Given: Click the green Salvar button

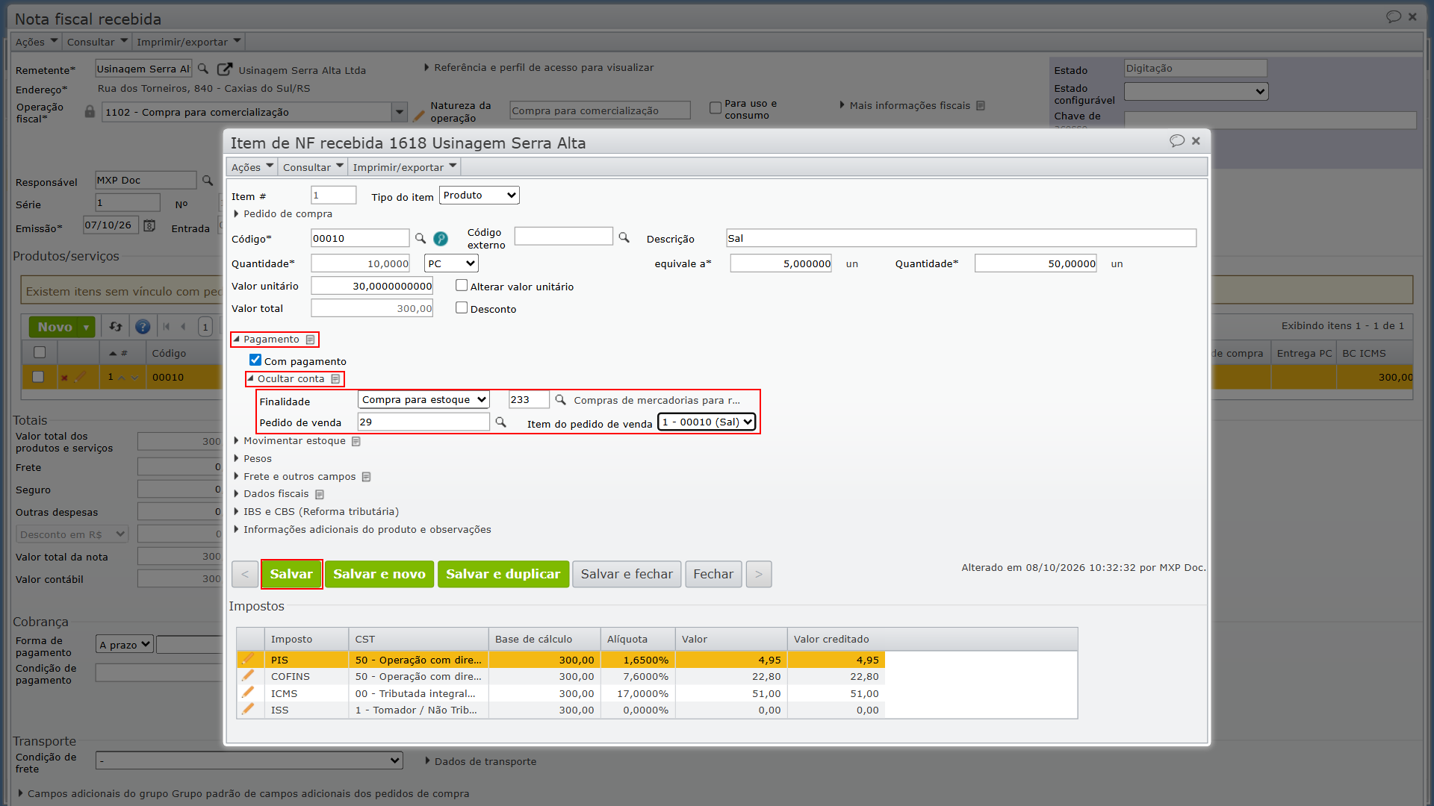Looking at the screenshot, I should coord(291,575).
